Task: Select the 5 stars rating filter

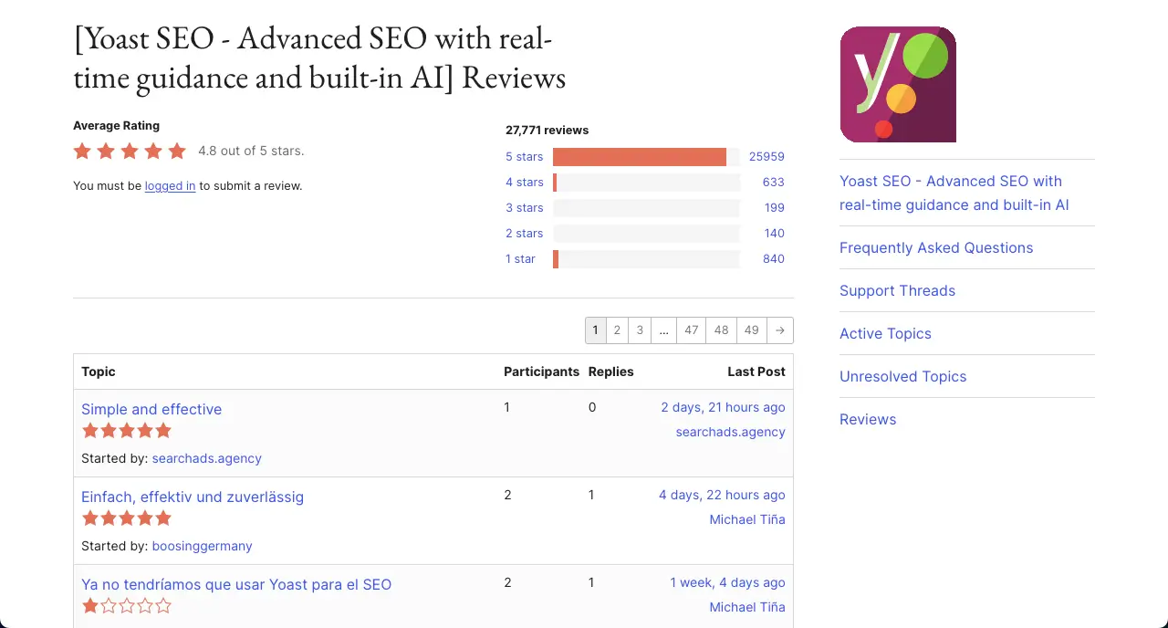Action: pyautogui.click(x=524, y=156)
